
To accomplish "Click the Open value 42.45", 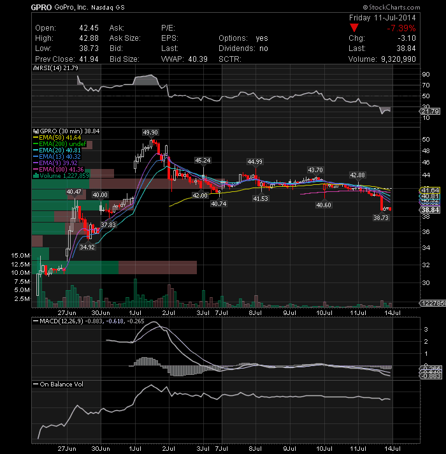I will tap(89, 28).
